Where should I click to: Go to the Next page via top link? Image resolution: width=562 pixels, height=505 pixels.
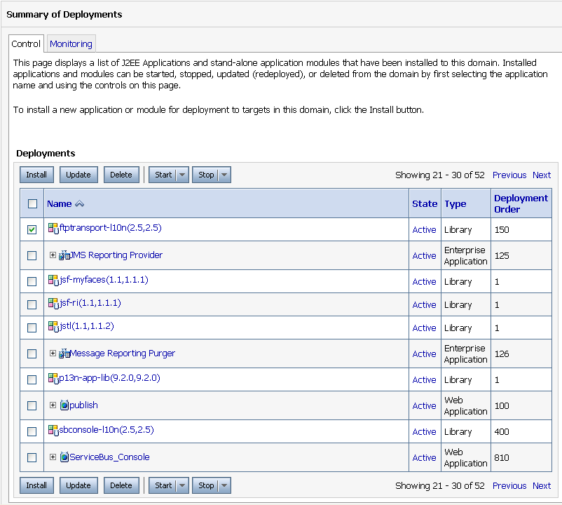542,175
